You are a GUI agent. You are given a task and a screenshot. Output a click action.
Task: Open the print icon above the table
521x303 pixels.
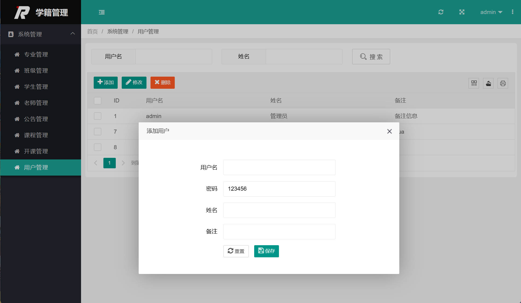[x=503, y=83]
